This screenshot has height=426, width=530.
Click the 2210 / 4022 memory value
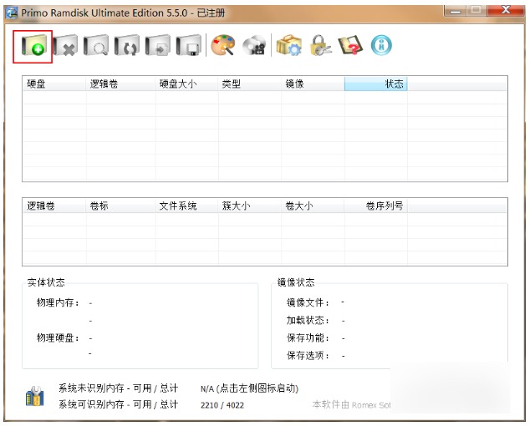(222, 405)
